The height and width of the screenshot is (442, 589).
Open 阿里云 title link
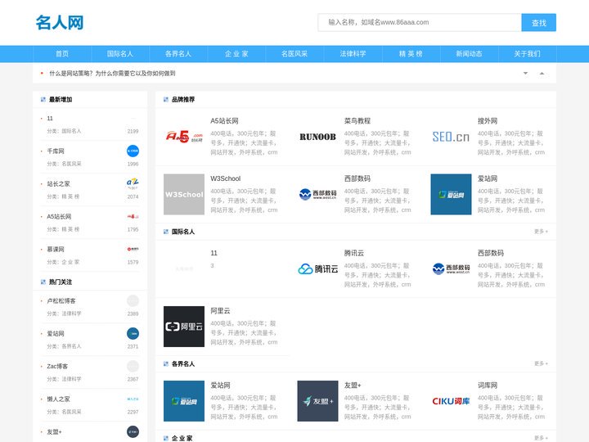point(220,311)
